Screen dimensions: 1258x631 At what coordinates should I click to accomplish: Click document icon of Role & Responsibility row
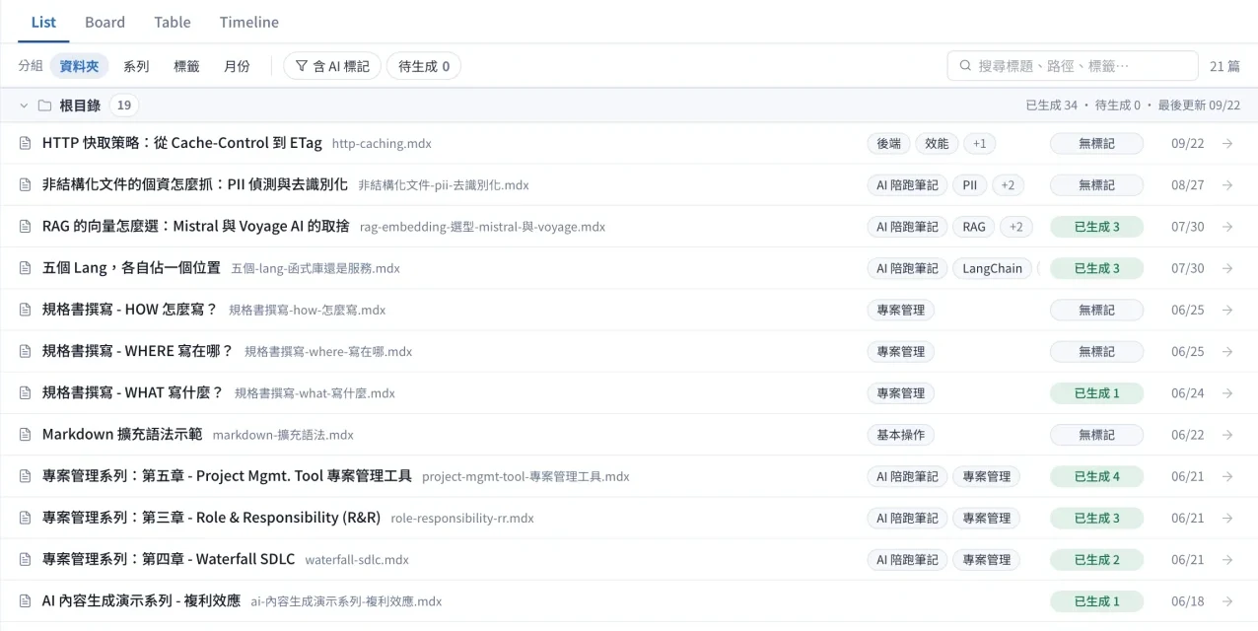26,518
